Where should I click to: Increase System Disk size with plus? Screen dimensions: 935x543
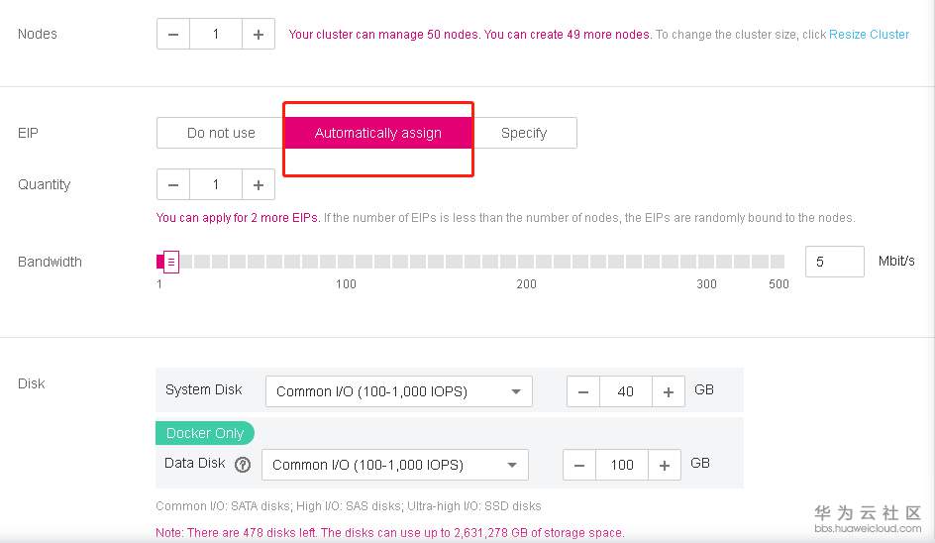click(x=669, y=391)
